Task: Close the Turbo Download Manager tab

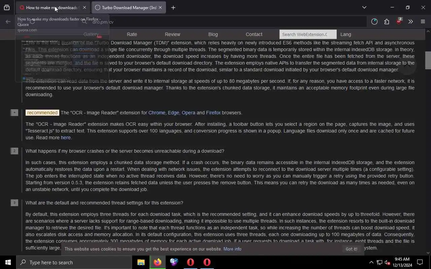Action: [x=160, y=7]
